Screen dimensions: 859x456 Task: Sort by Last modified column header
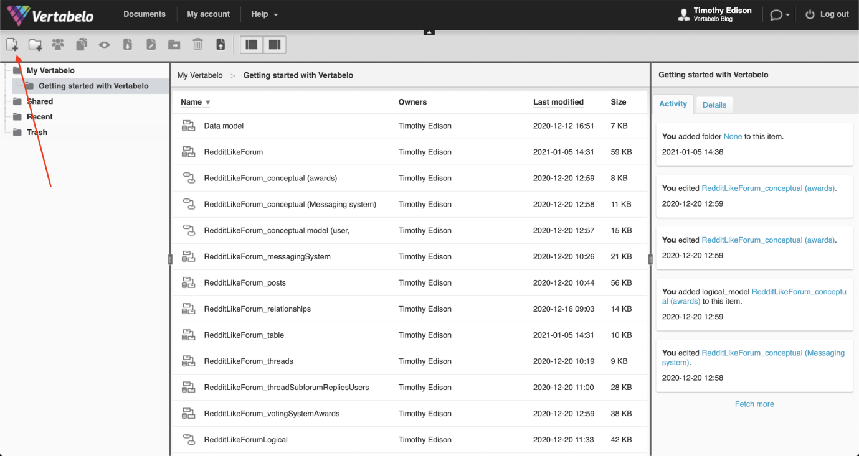click(x=558, y=102)
